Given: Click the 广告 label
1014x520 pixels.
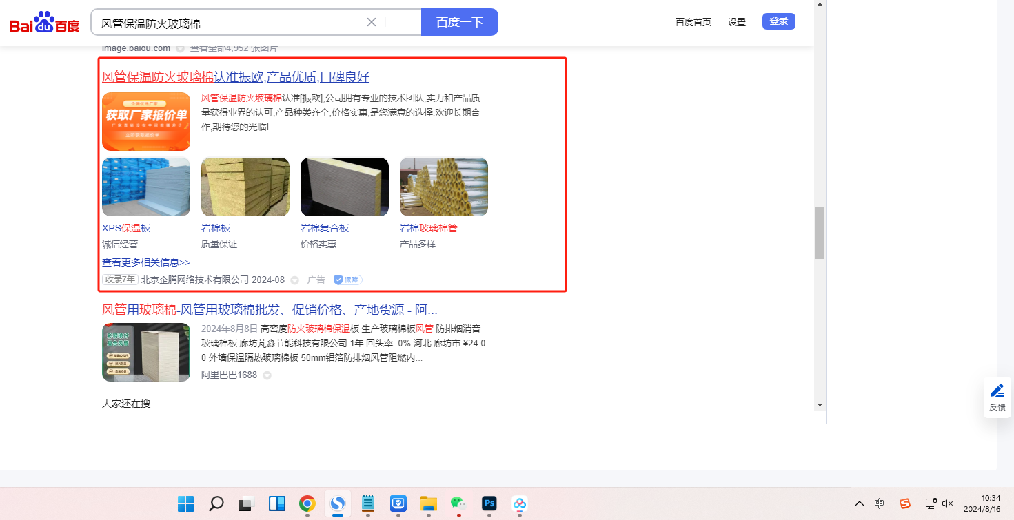Looking at the screenshot, I should [316, 280].
